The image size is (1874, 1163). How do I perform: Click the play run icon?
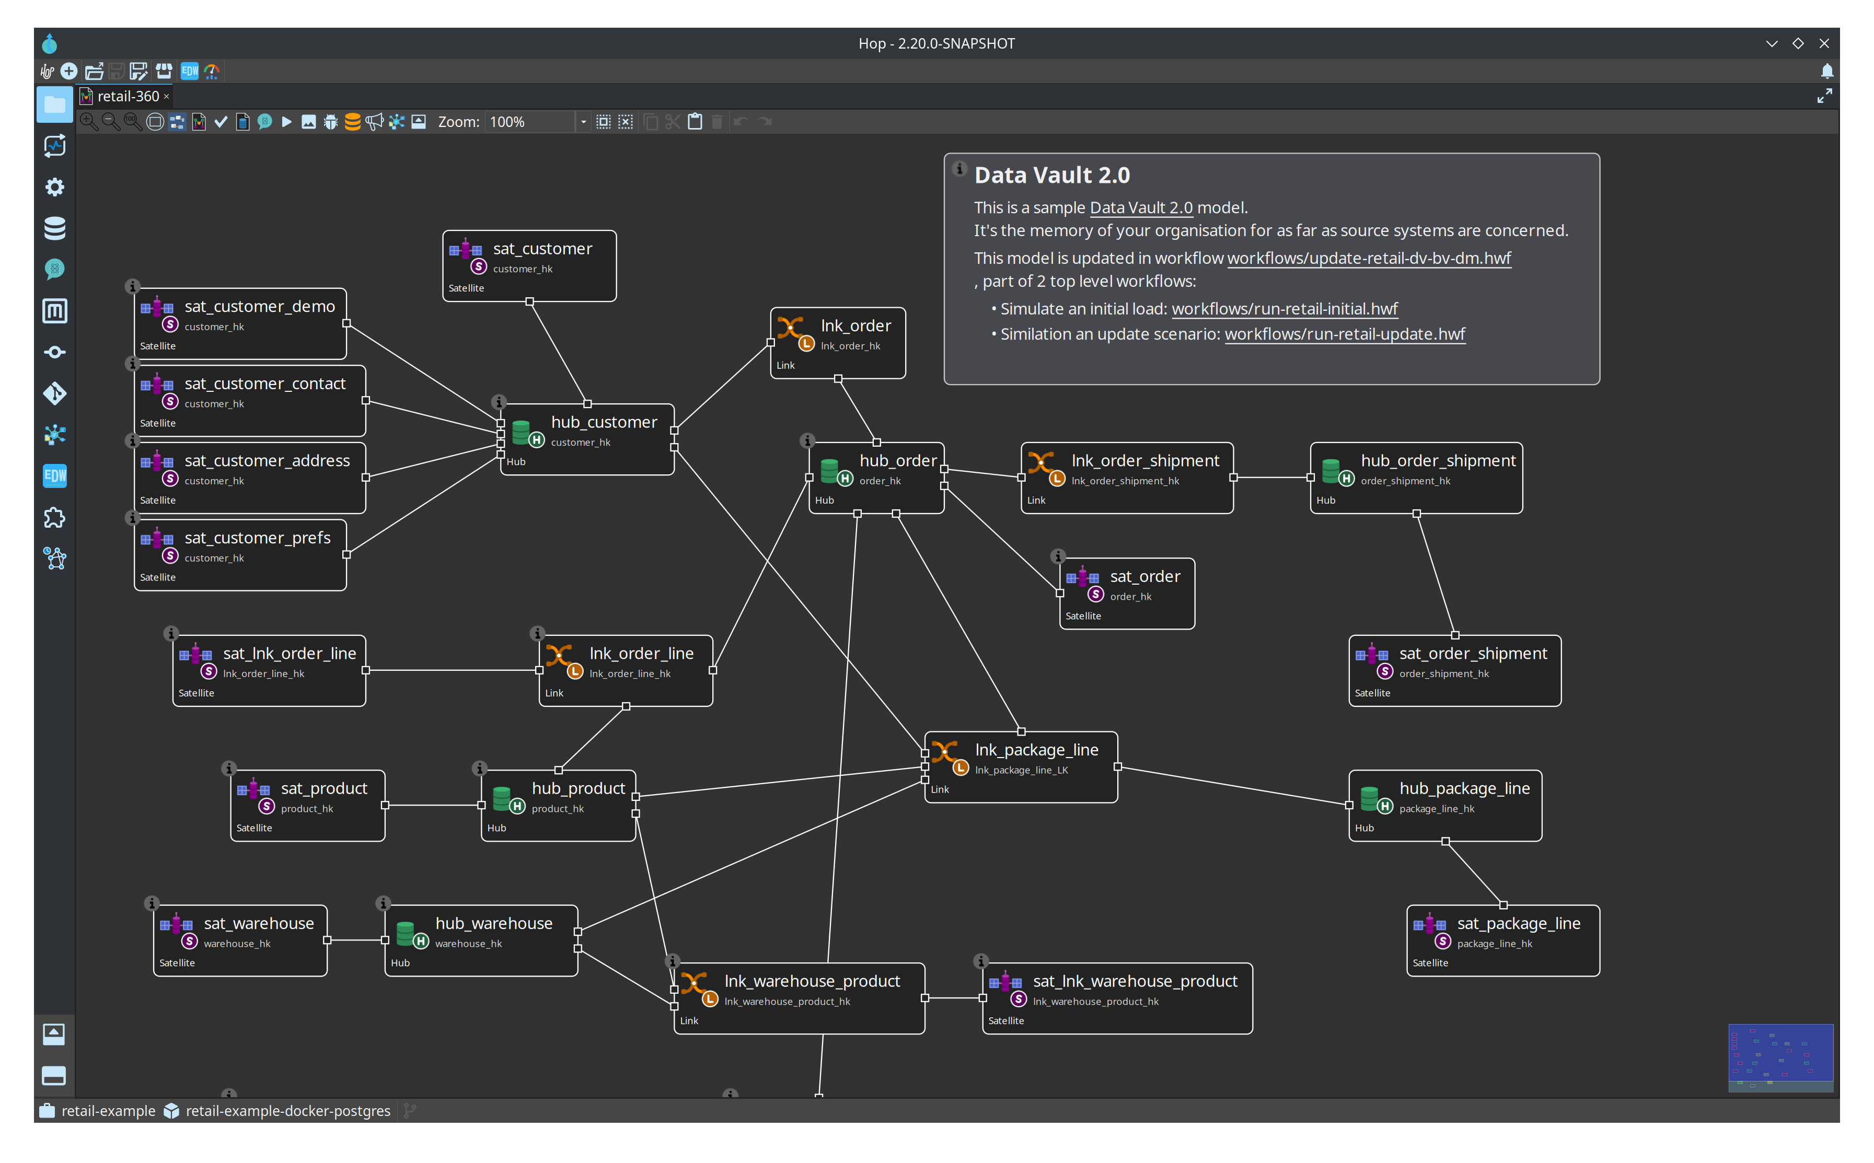point(287,122)
